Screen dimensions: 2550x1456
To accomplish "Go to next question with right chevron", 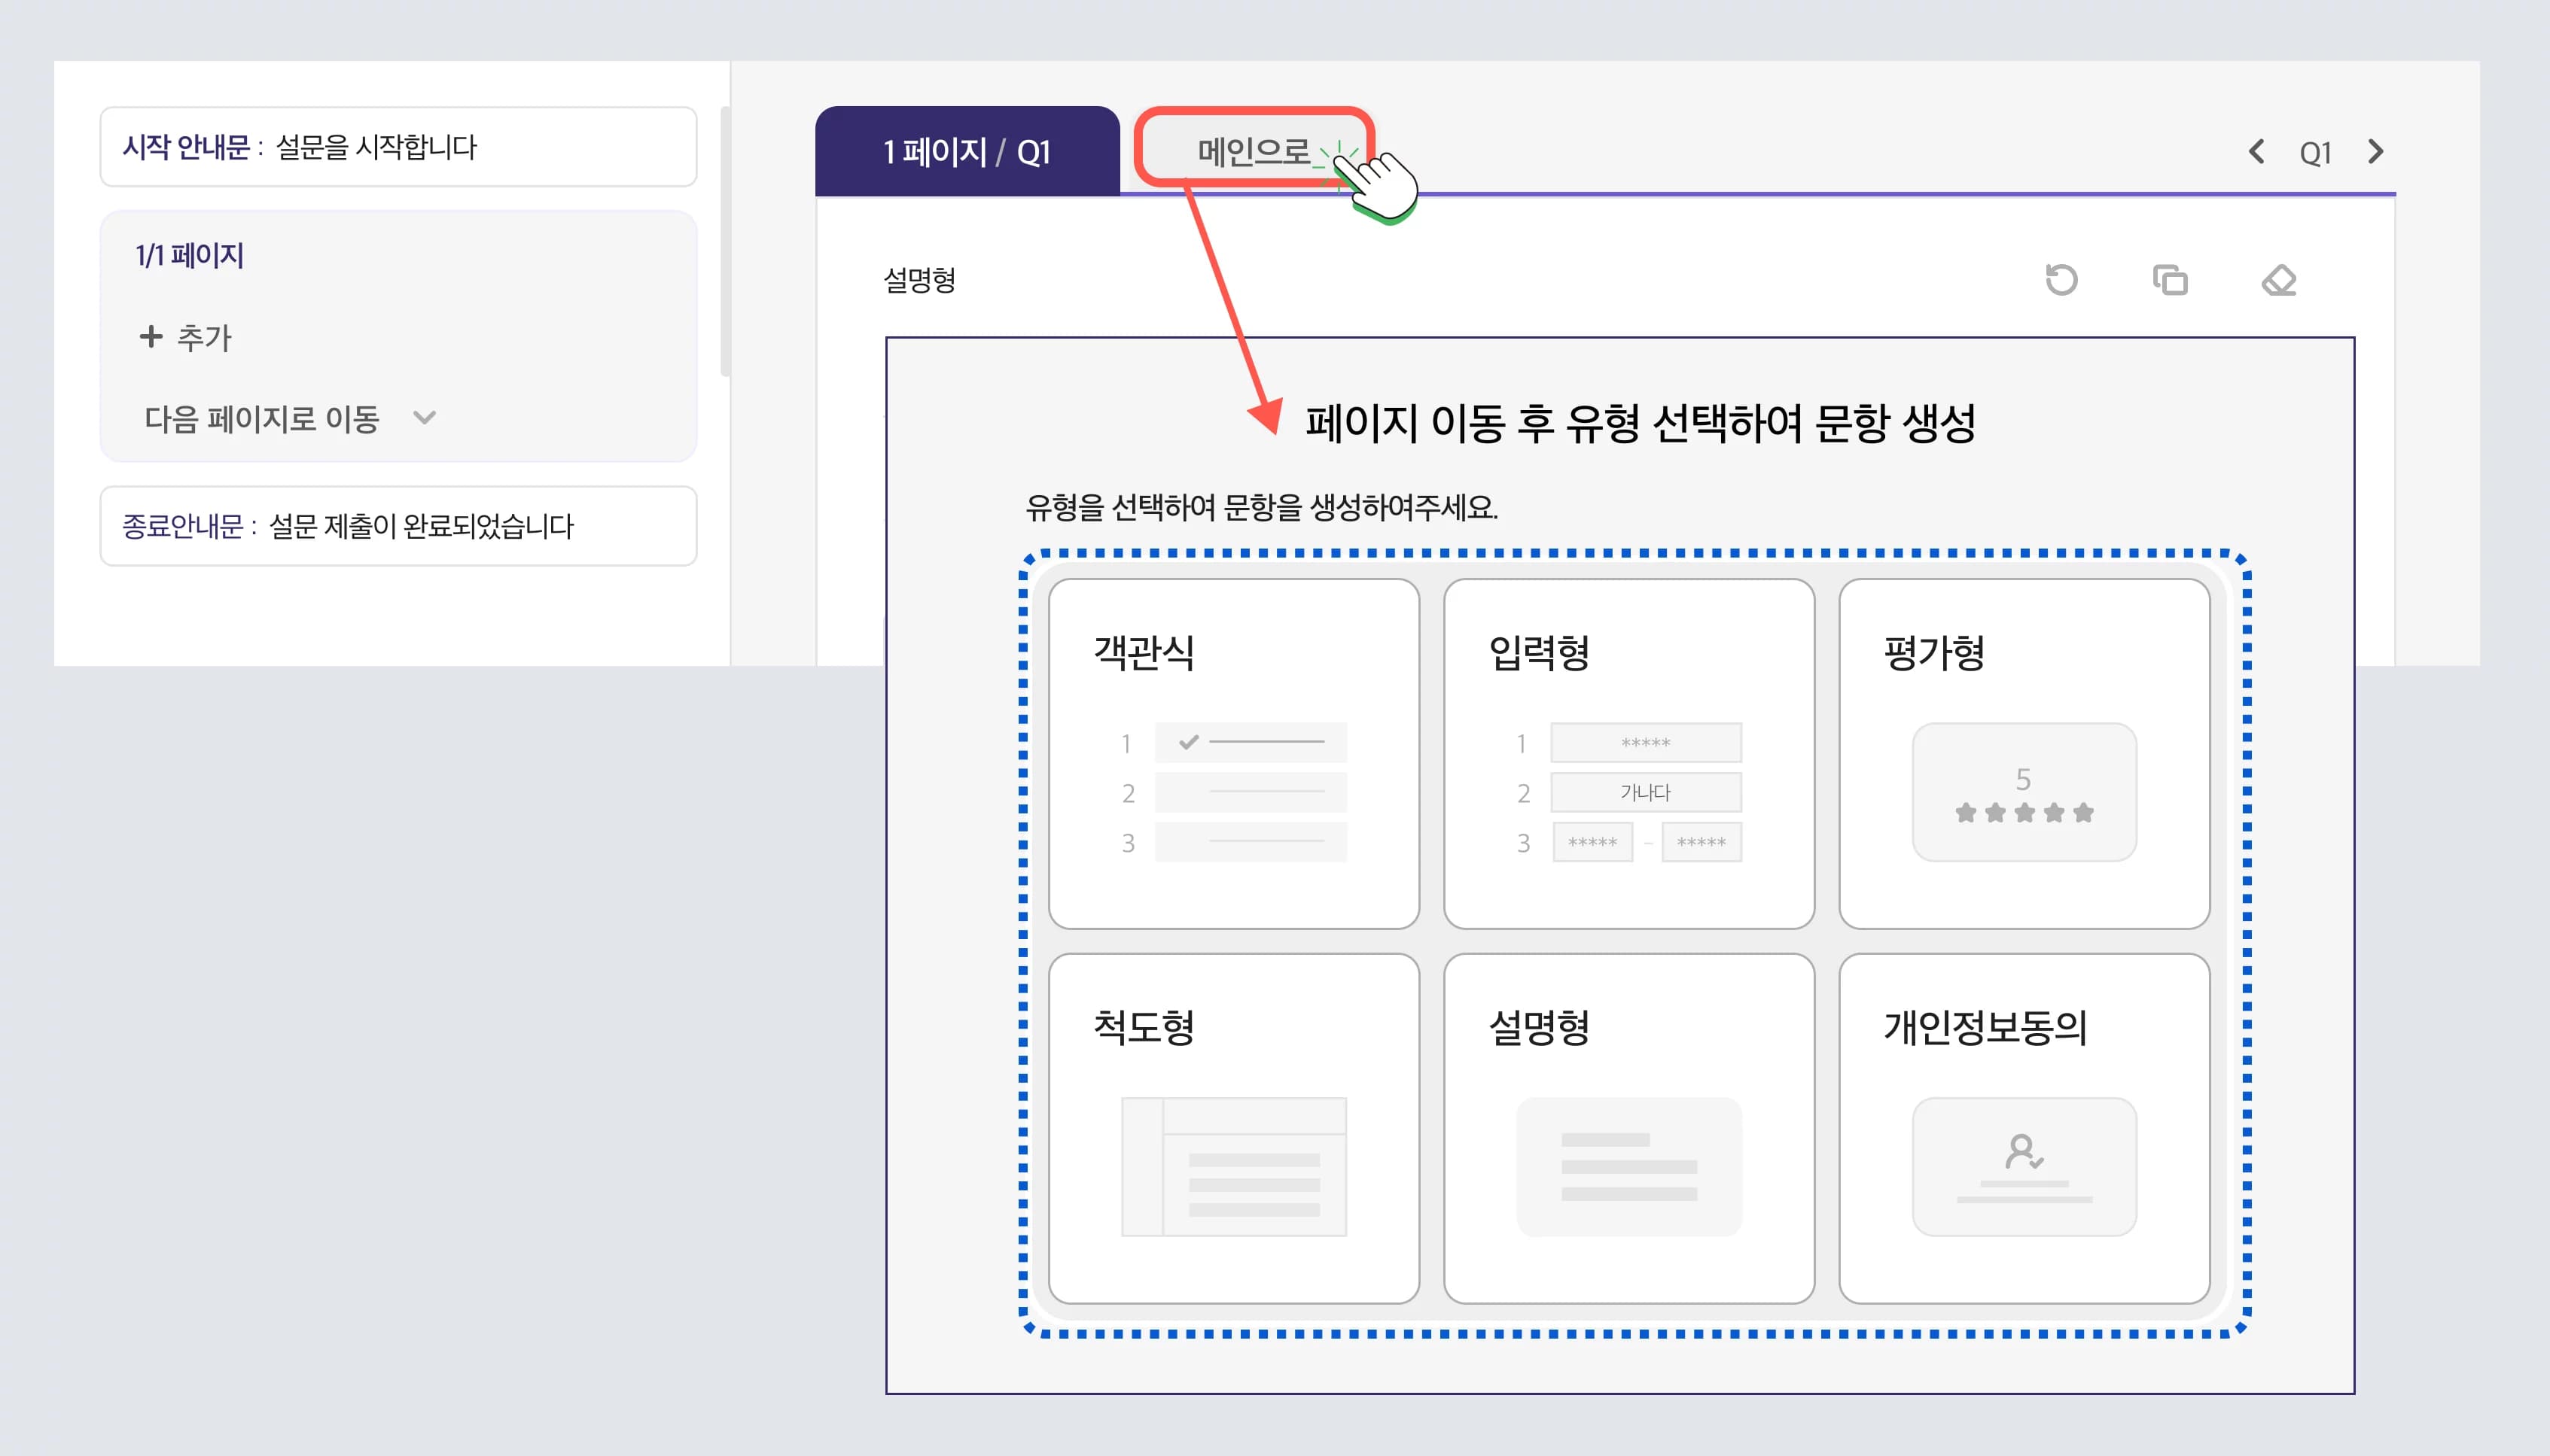I will point(2376,152).
